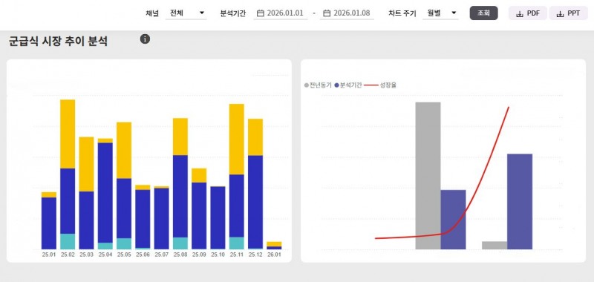Click the download icon inside PPT button
Image resolution: width=594 pixels, height=282 pixels.
(560, 14)
